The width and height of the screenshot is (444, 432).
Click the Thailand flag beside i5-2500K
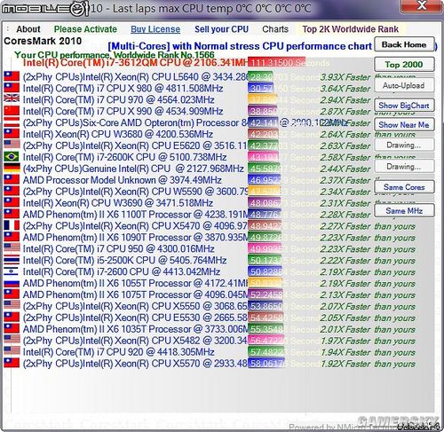(x=12, y=260)
